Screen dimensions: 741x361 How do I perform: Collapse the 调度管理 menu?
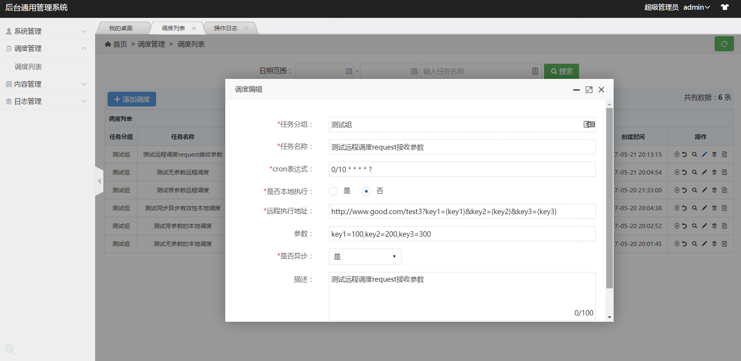point(47,48)
